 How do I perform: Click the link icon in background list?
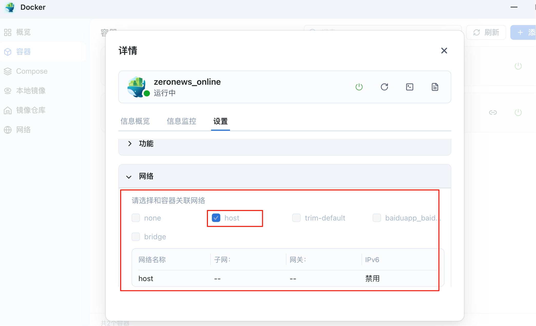493,112
